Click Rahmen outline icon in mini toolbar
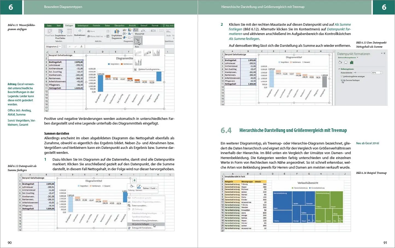 click(x=139, y=186)
